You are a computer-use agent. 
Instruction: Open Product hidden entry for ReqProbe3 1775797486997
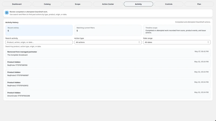pyautogui.click(x=108, y=74)
